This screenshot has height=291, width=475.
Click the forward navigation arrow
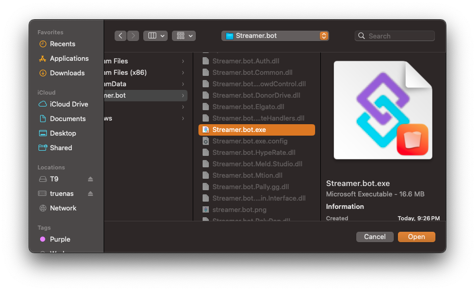133,36
